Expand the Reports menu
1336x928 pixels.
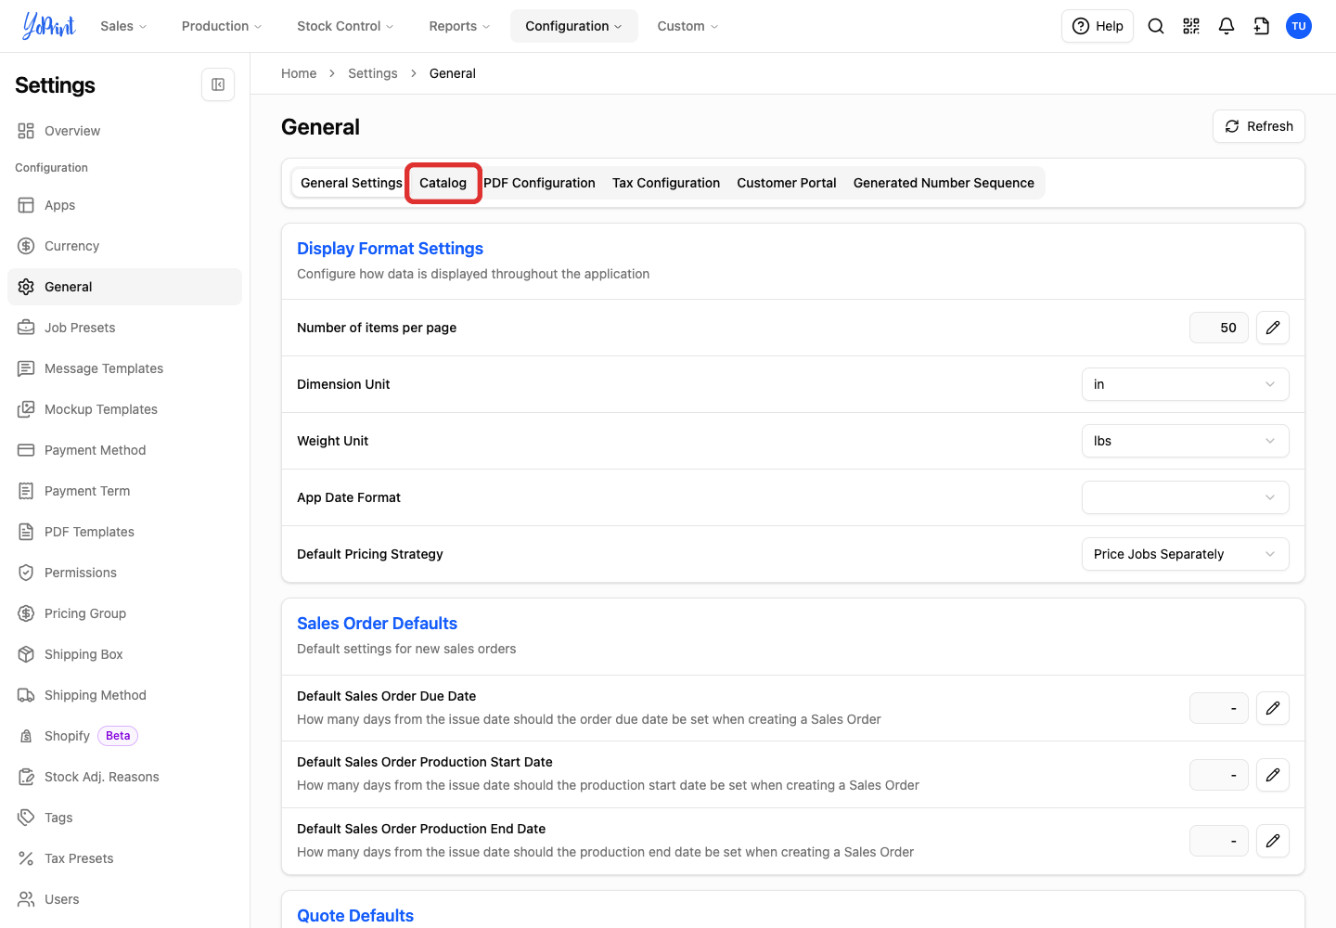459,26
